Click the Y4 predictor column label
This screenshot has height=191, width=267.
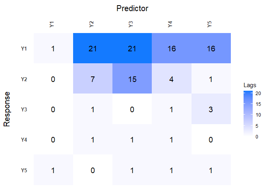coord(170,24)
